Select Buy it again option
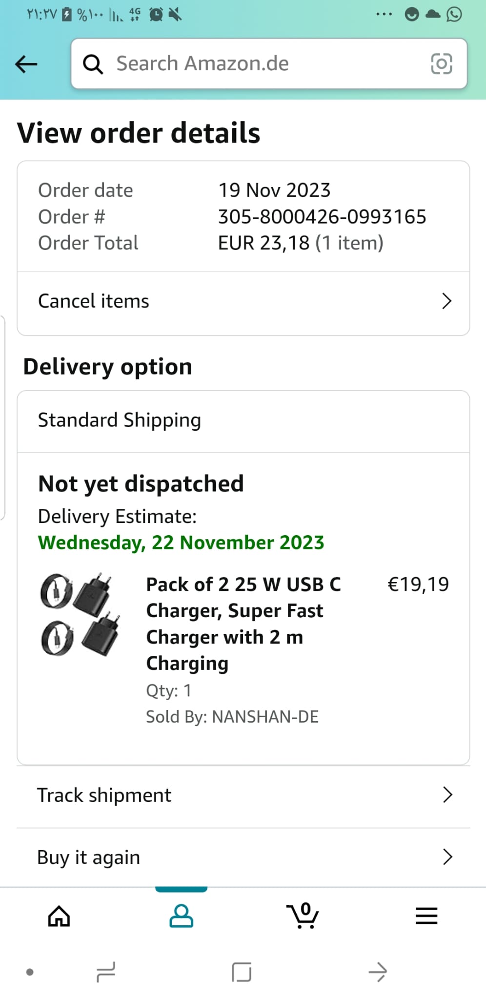Screen dimensions: 486x1000 pos(89,857)
